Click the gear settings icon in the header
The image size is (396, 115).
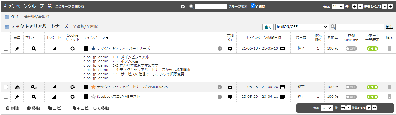[x=183, y=6]
